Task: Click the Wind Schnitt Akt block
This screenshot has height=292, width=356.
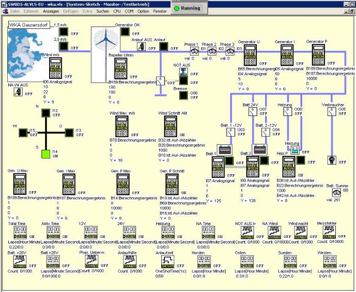Action: pos(171,126)
